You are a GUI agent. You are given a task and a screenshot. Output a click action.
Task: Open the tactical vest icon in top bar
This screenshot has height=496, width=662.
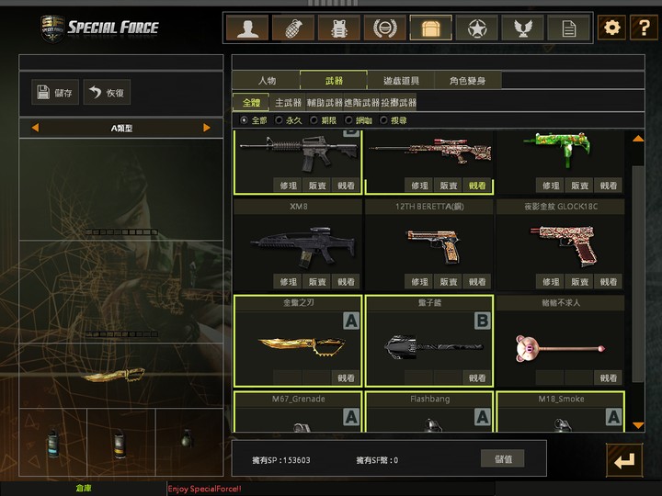click(339, 28)
